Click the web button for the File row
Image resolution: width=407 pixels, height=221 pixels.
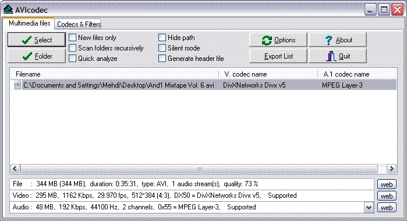tap(387, 184)
